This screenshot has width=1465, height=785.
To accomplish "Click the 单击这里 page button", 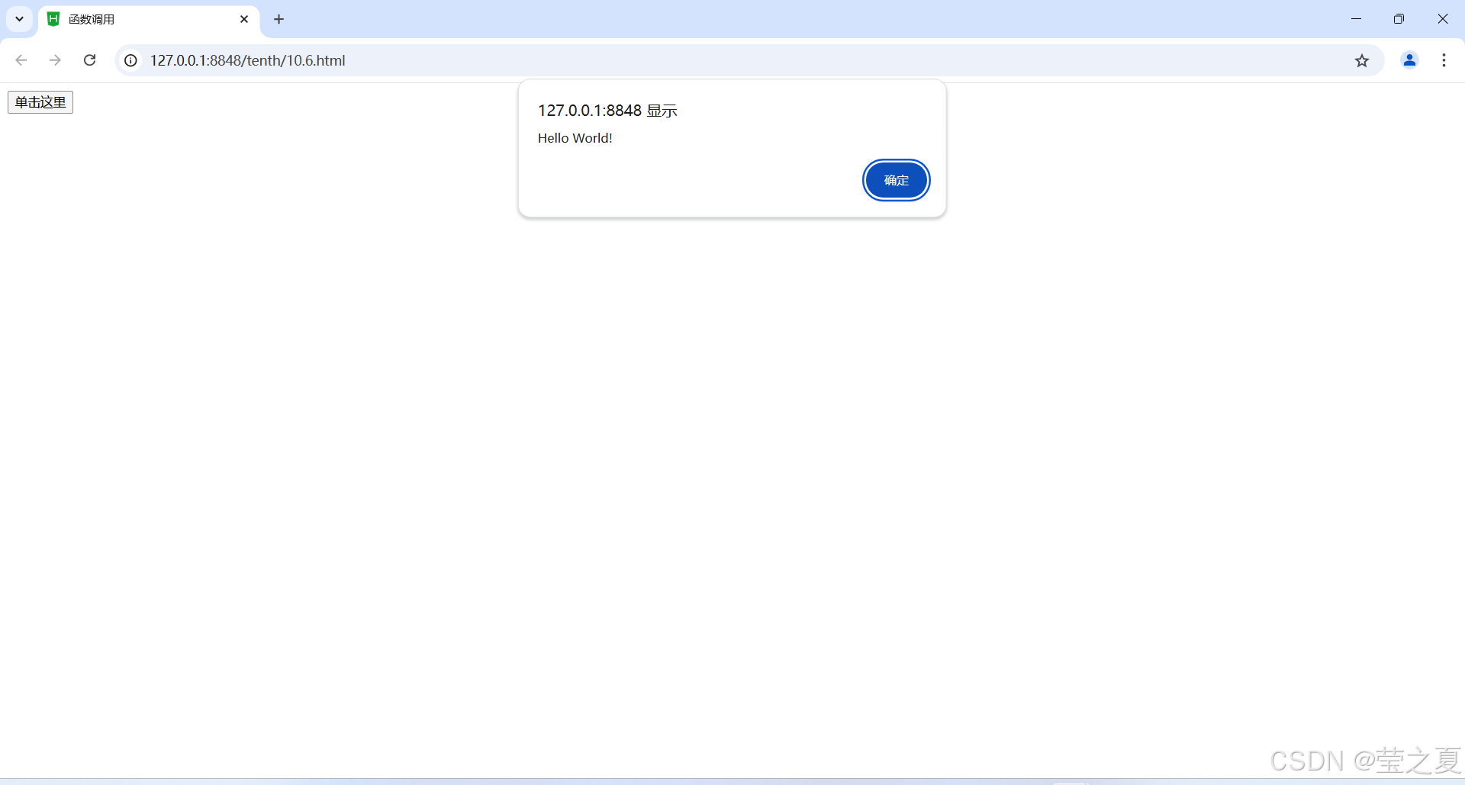I will click(40, 102).
